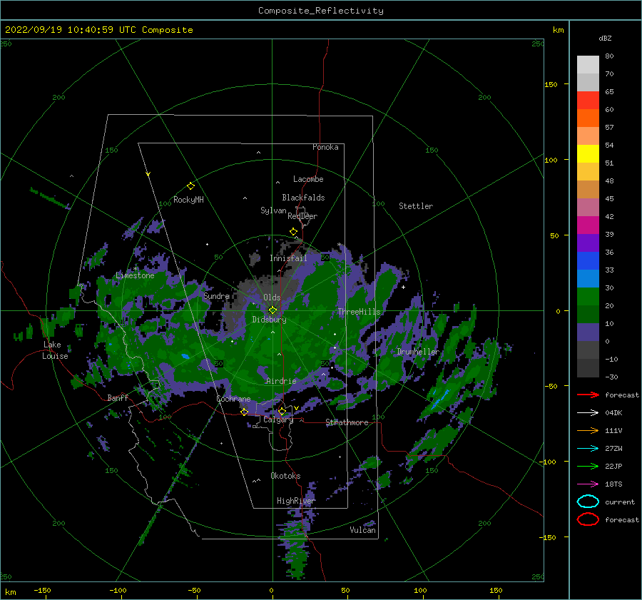Image resolution: width=642 pixels, height=600 pixels.
Task: Click the Lacombe city label
Action: [308, 179]
